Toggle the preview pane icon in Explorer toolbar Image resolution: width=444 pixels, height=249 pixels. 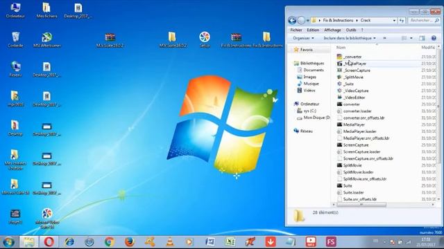coord(422,38)
